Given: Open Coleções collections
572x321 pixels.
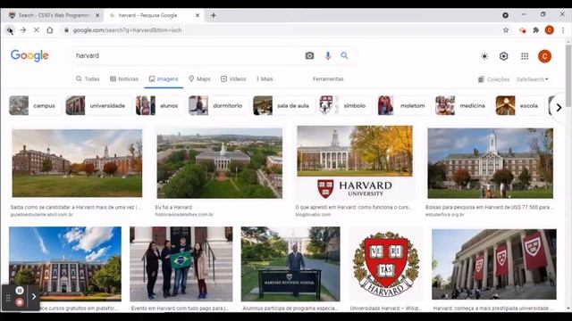Looking at the screenshot, I should pyautogui.click(x=493, y=79).
